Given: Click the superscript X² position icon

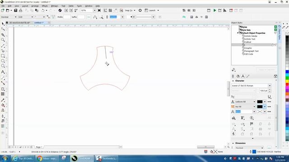Looking at the screenshot, I should point(242,118).
